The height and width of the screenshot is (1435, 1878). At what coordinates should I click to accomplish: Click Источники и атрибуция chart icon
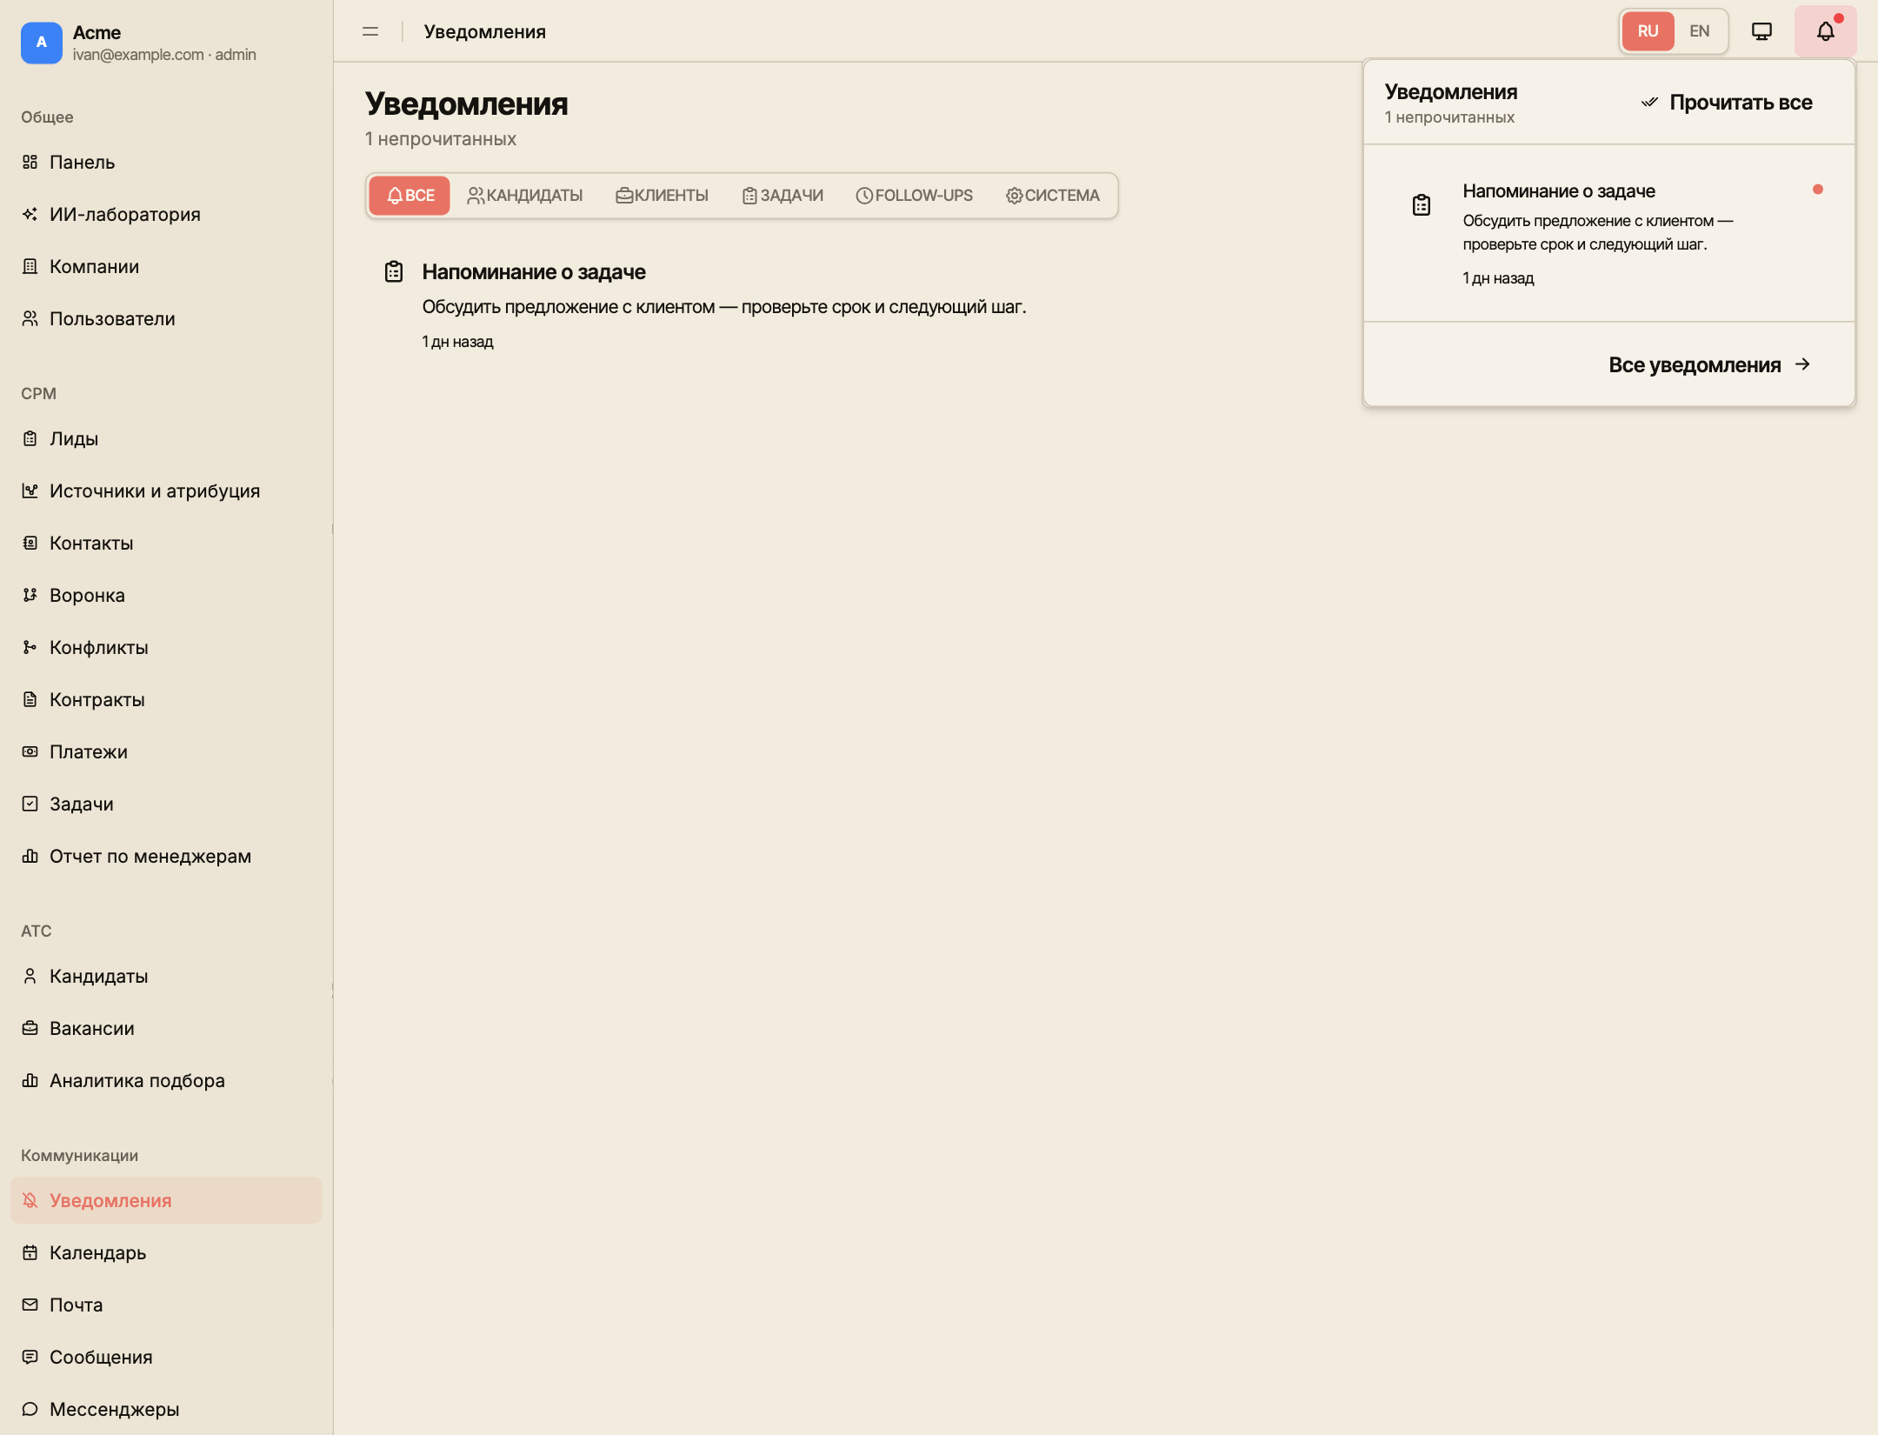click(x=30, y=491)
